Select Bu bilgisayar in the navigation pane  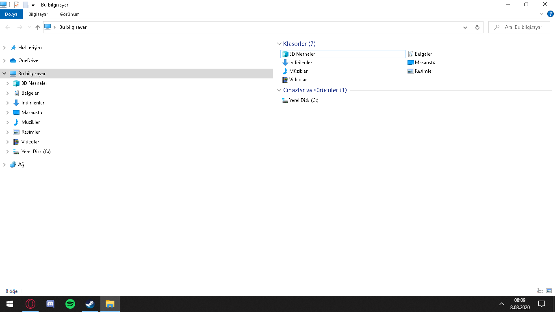137,74
